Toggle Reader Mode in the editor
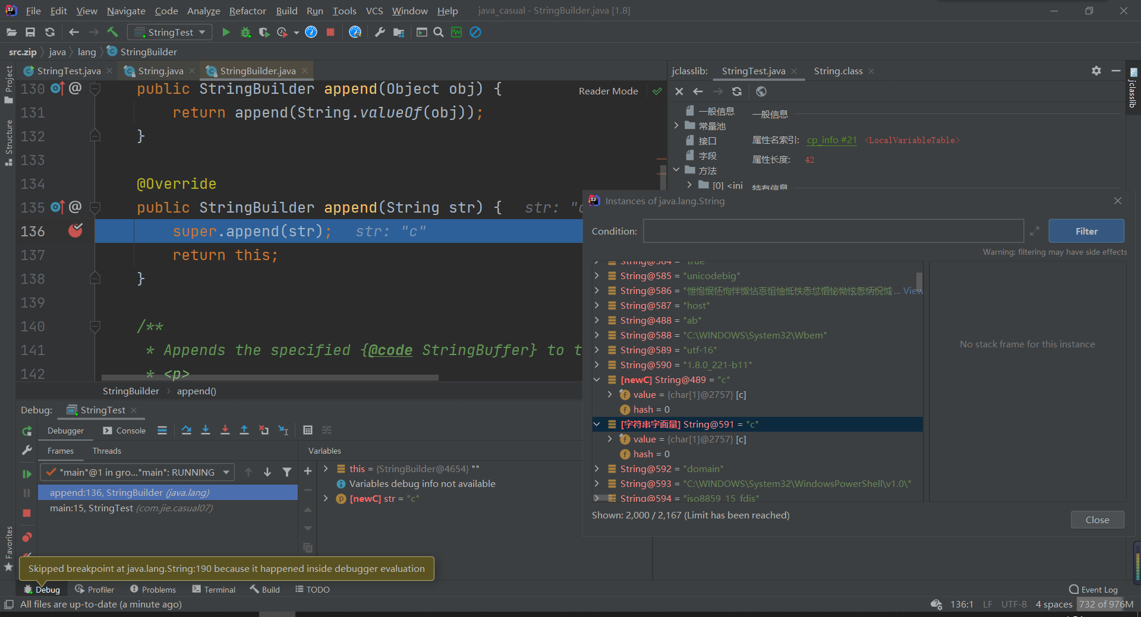 coord(609,91)
